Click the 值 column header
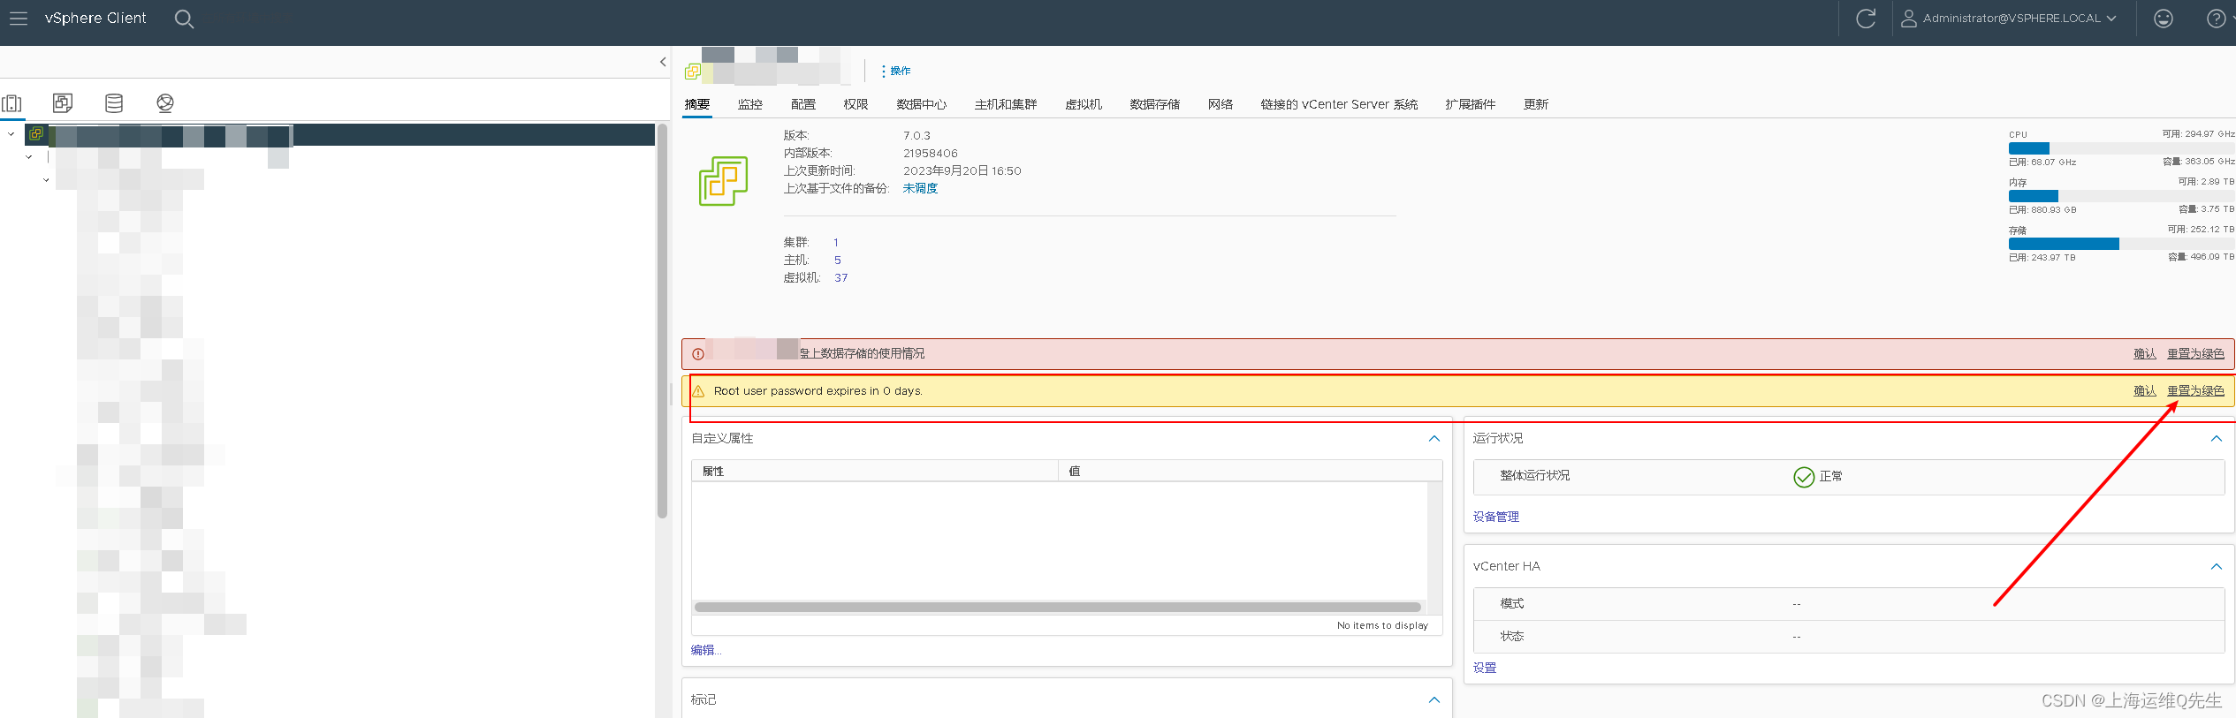Screen dimensions: 2236x718 click(1250, 472)
